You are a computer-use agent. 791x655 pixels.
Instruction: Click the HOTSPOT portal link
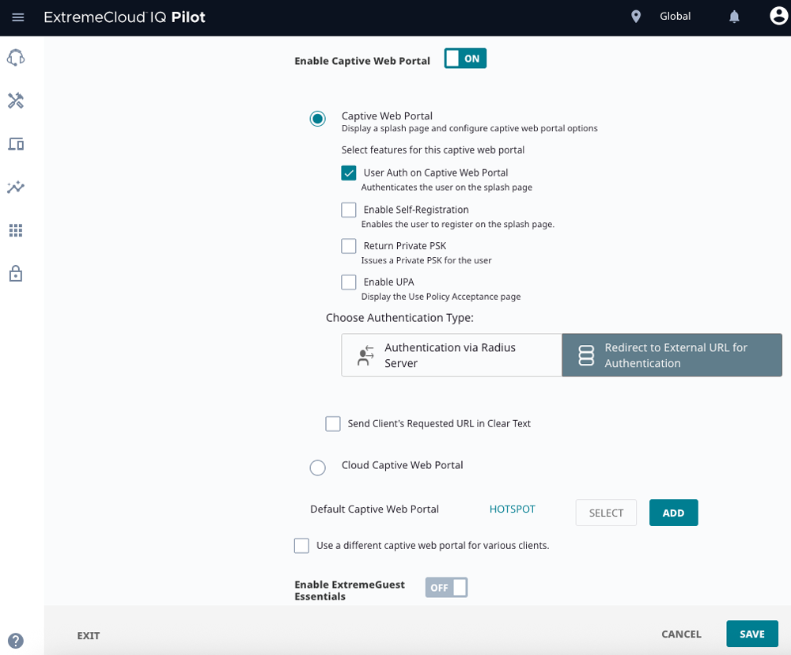click(513, 509)
